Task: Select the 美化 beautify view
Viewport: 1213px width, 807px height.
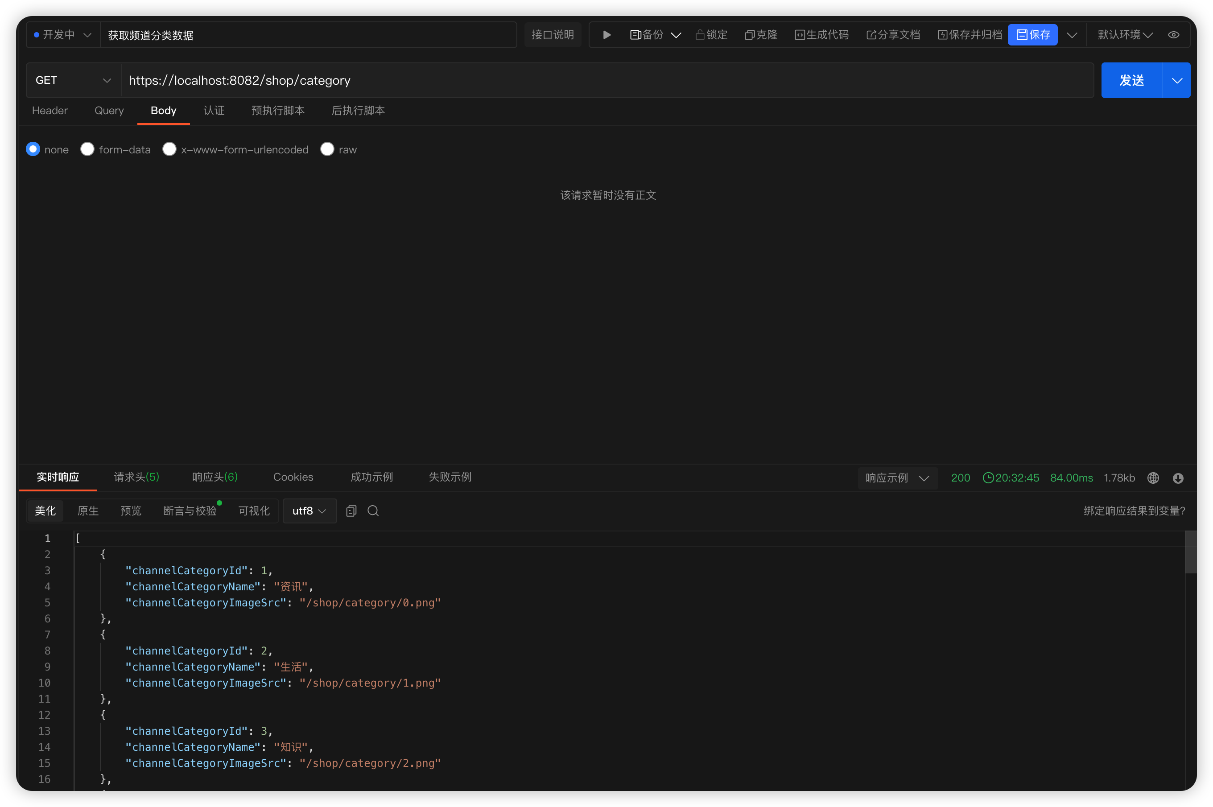Action: pos(45,511)
